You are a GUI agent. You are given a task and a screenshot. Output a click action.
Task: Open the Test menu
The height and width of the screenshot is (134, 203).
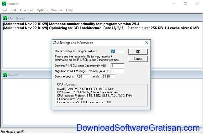point(5,10)
